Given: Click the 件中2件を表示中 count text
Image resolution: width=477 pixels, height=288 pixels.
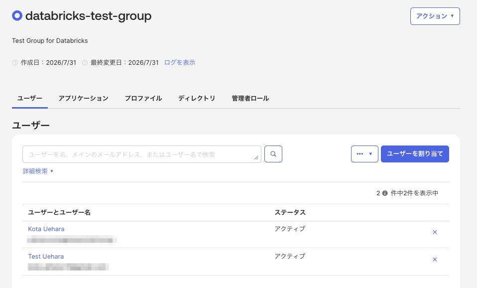Looking at the screenshot, I should [414, 193].
